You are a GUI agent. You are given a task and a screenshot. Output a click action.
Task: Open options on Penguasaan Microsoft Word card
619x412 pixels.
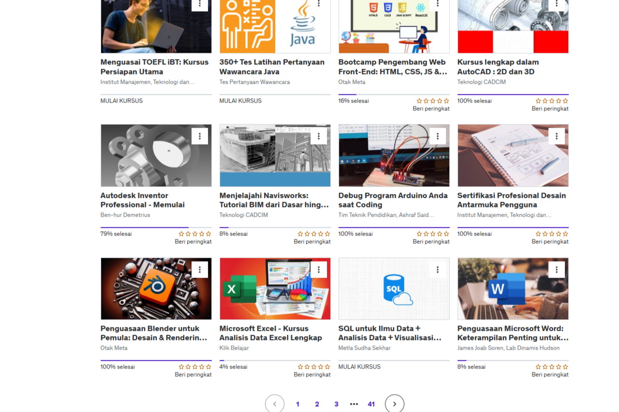click(556, 269)
